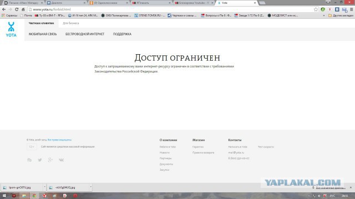The image size is (355, 199).
Task: Click Написать в Yota link
Action: click(238, 147)
